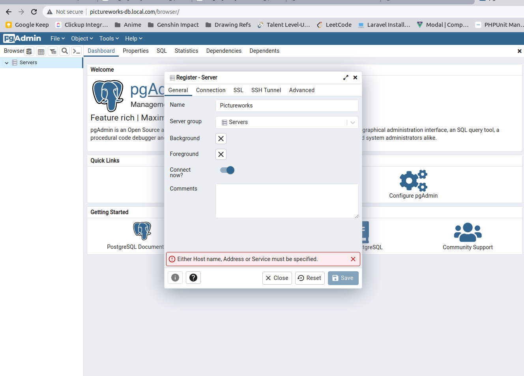This screenshot has height=376, width=524.
Task: Open Talent Level-U… bookmark
Action: [284, 25]
